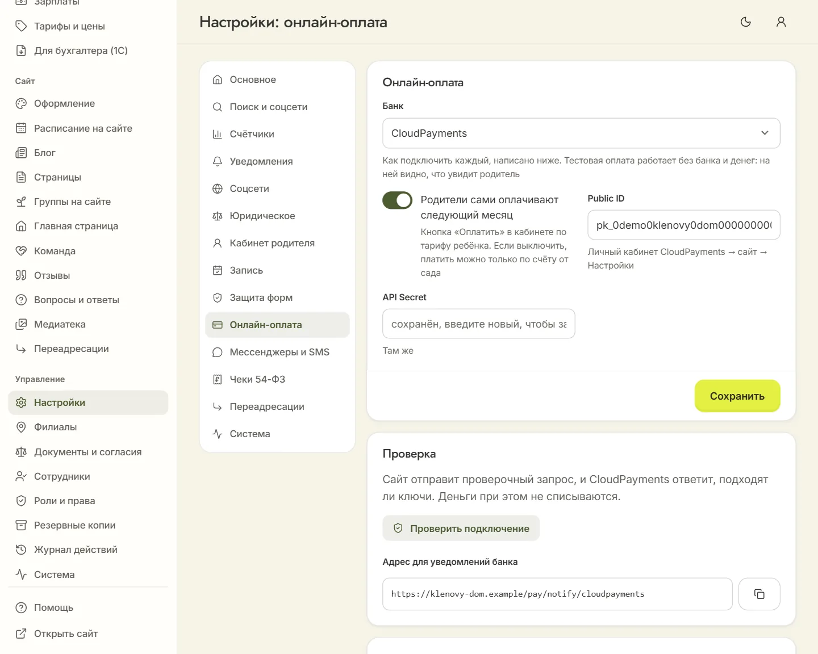Click the globe icon beside Соцсети
The image size is (818, 654).
coord(217,188)
